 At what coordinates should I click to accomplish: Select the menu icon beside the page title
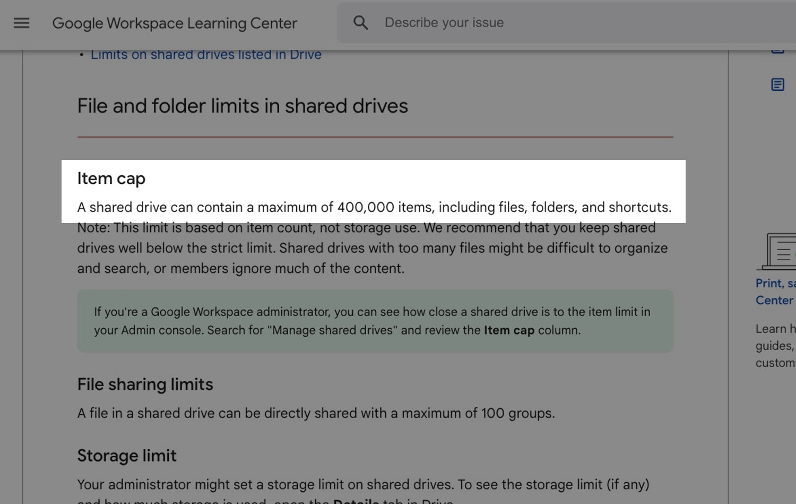pyautogui.click(x=21, y=23)
